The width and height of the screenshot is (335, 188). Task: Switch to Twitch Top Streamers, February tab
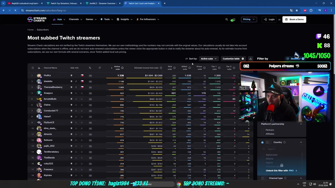[64, 3]
